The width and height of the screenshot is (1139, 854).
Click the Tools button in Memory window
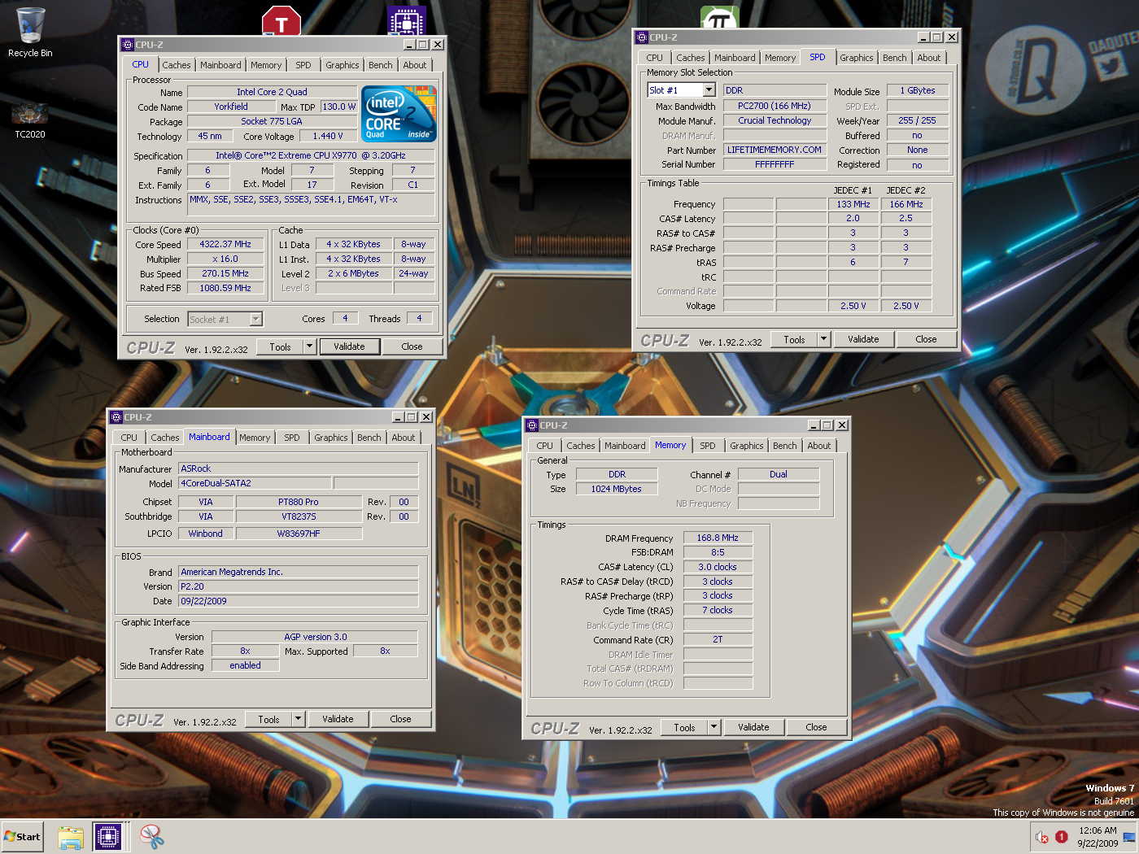click(x=684, y=727)
